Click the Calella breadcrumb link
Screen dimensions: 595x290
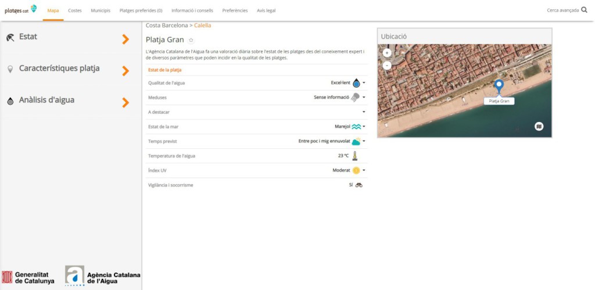coord(203,26)
